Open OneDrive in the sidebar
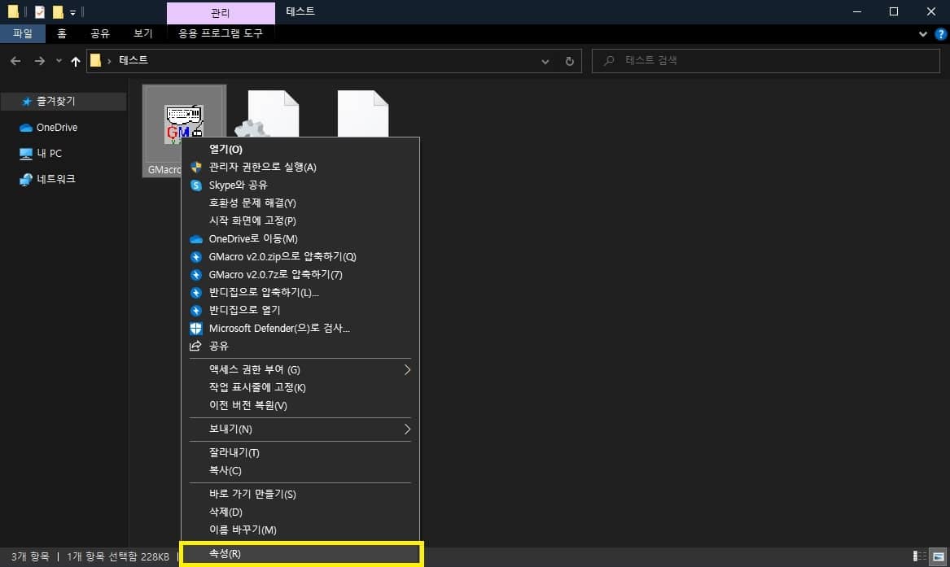 (55, 127)
